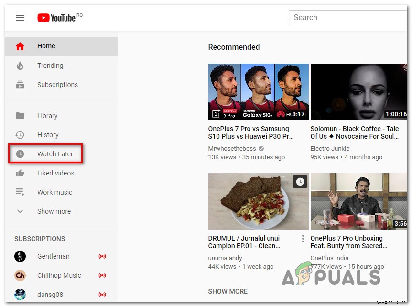Open the OnePlus India channel link

pyautogui.click(x=329, y=258)
